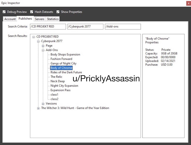
Task: Click the /Add-ons search criteria field
Action: pyautogui.click(x=123, y=26)
